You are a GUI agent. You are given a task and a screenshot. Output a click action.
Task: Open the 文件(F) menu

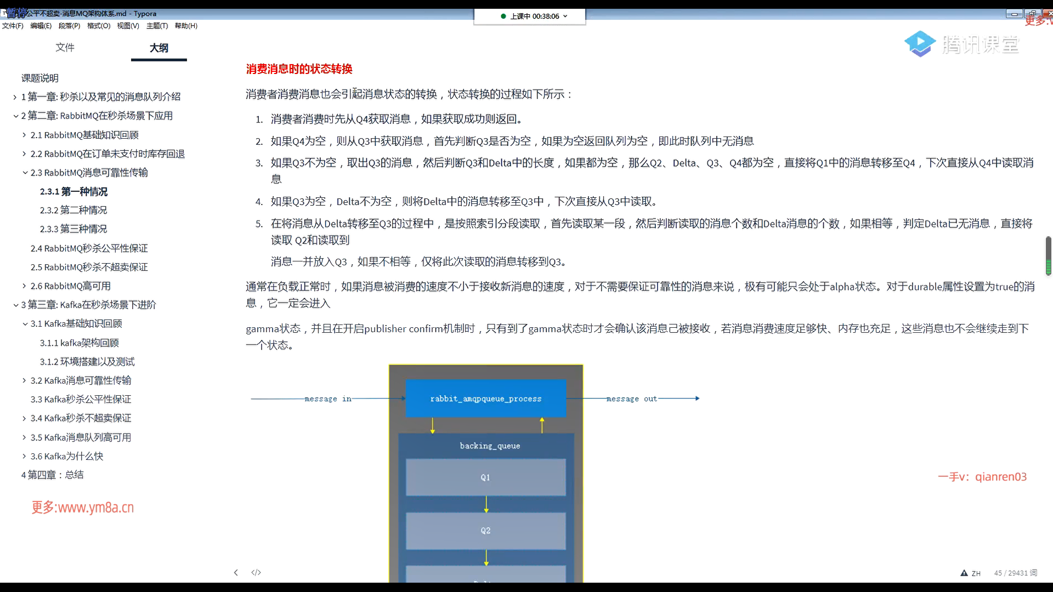pos(13,26)
